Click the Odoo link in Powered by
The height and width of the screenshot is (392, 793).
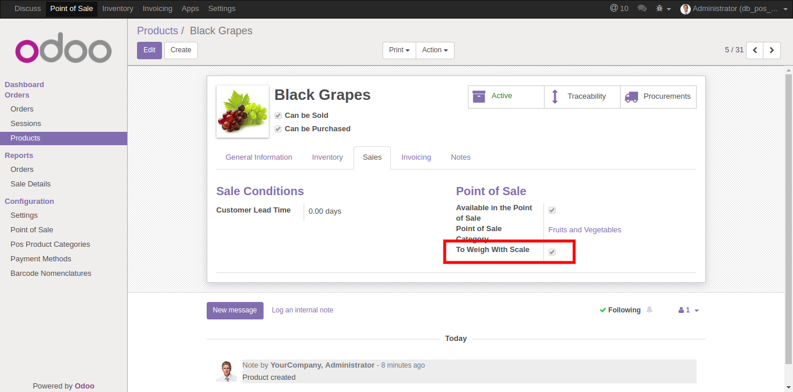(x=85, y=386)
